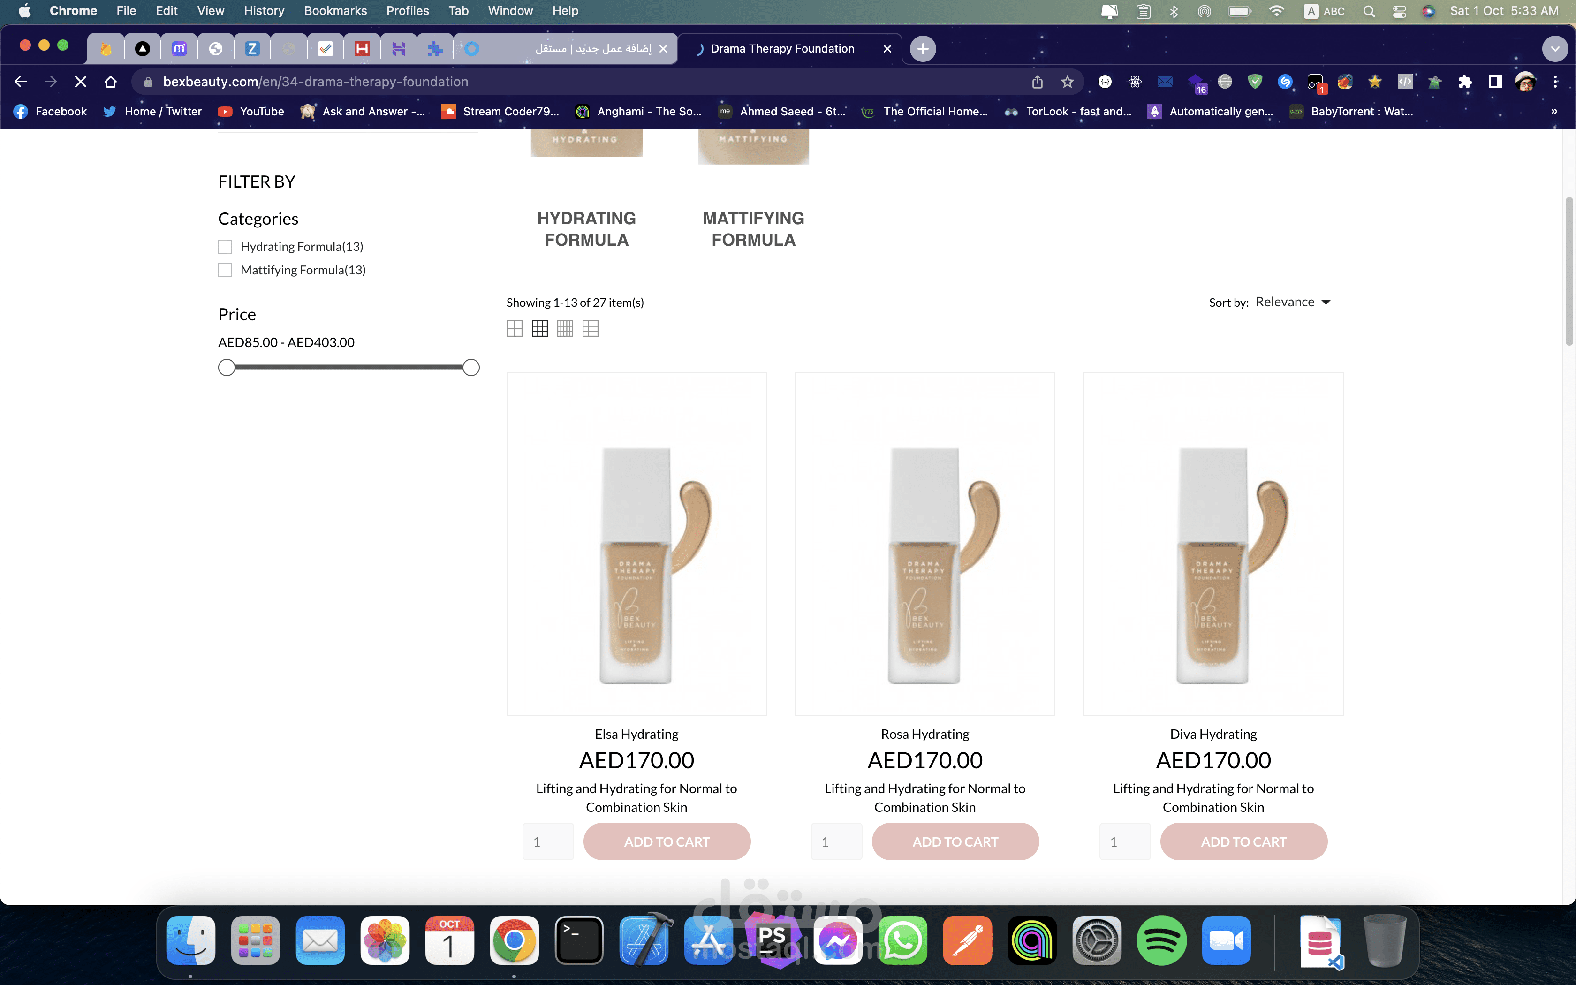This screenshot has width=1576, height=985.
Task: Switch to two-column grid view icon
Action: [x=515, y=328]
